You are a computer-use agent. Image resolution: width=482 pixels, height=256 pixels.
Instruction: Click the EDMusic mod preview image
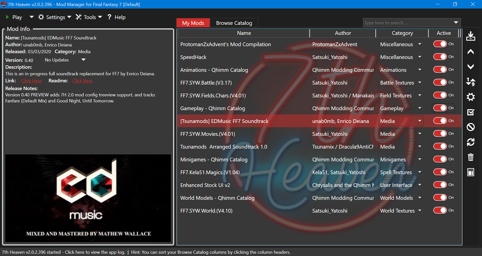click(x=88, y=198)
